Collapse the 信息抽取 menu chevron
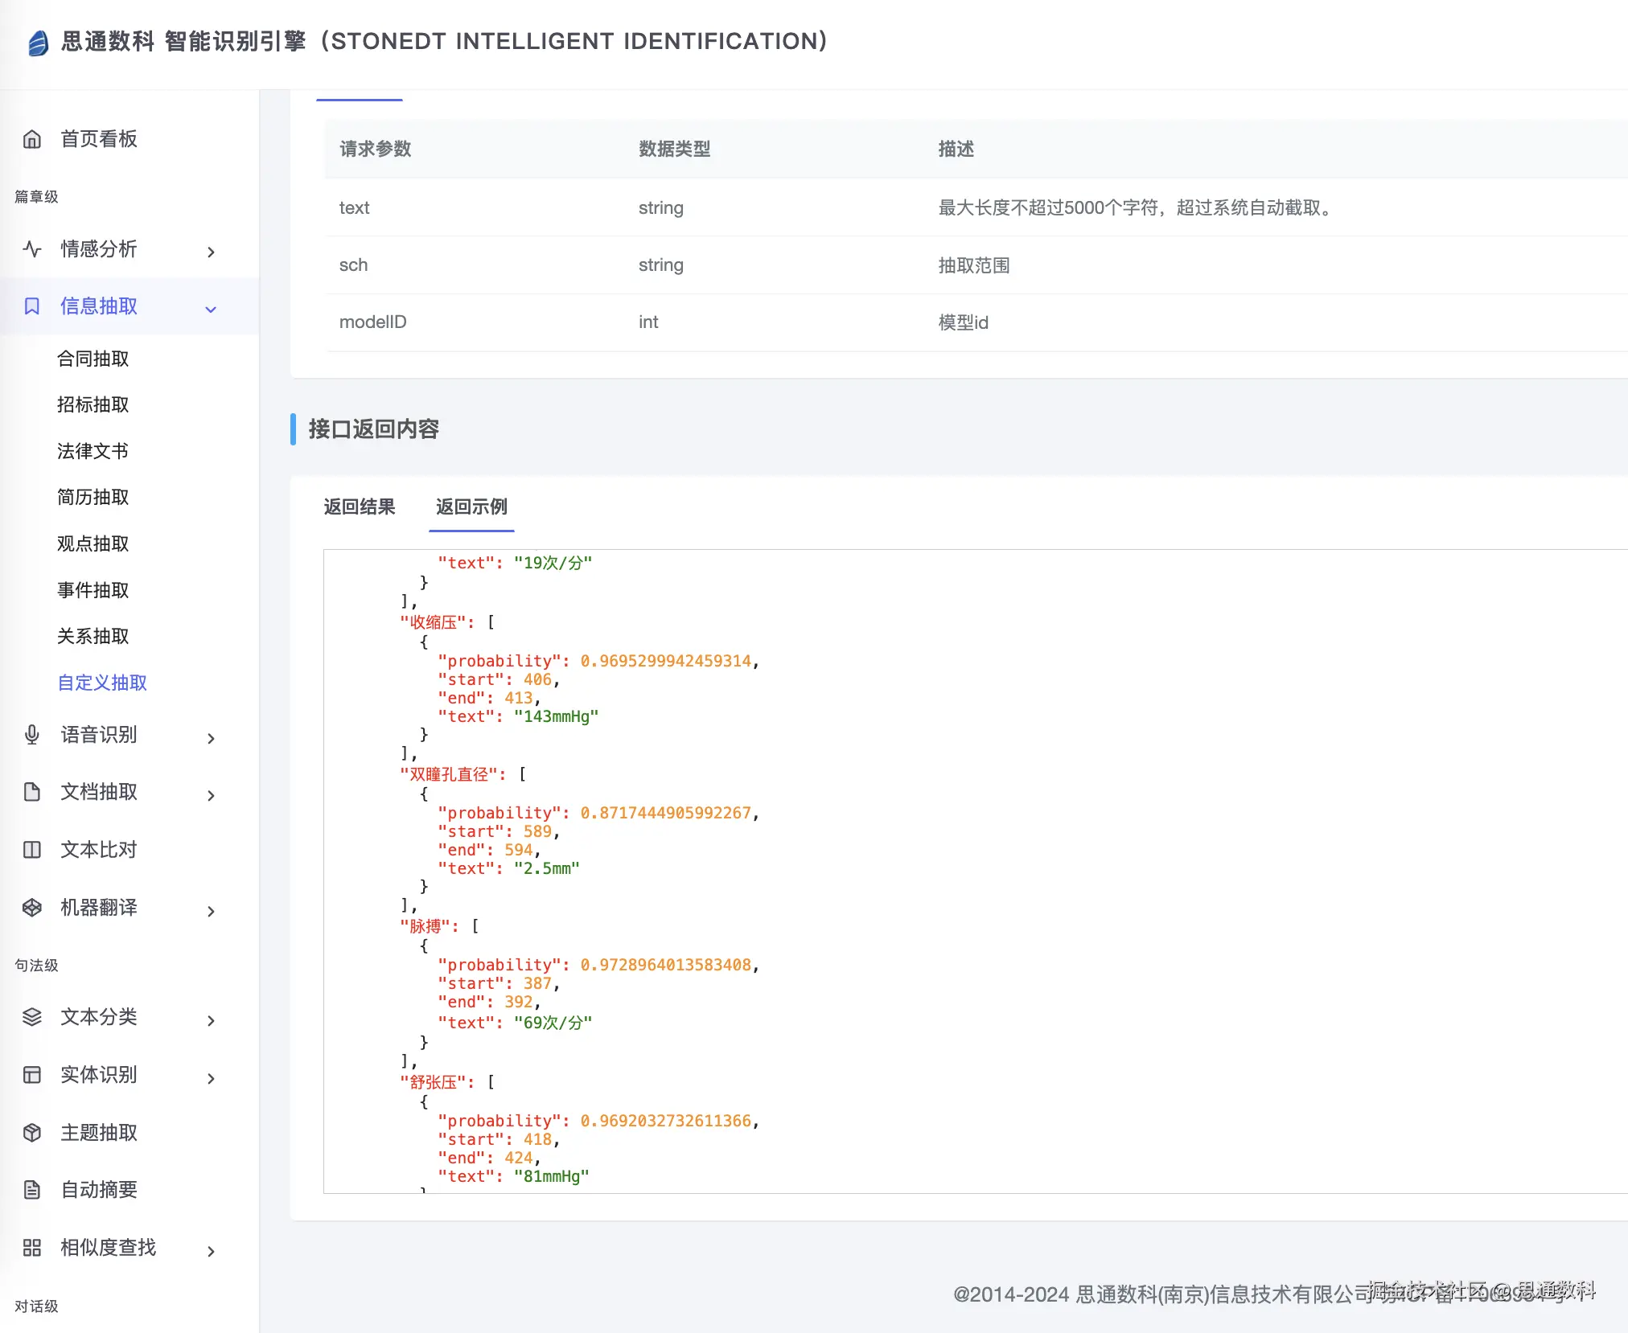 (211, 309)
